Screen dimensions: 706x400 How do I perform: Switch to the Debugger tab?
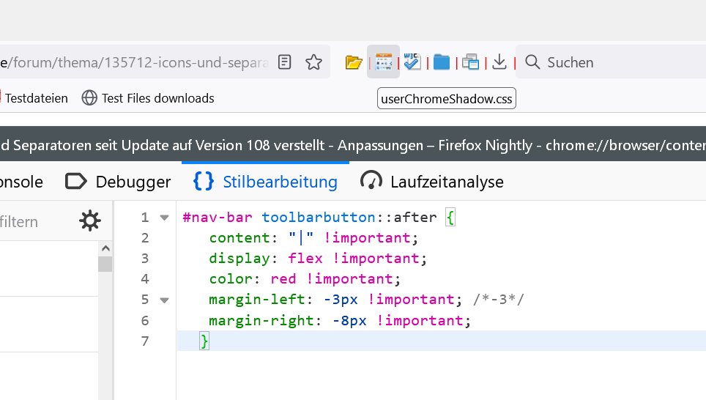pyautogui.click(x=118, y=182)
